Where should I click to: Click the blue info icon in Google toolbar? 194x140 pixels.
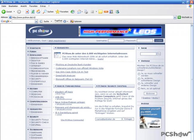(65, 21)
